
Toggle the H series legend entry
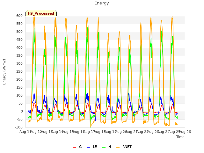click(x=106, y=147)
